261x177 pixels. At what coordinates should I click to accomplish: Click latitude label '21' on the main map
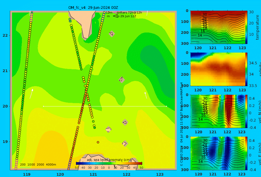coord(5,71)
